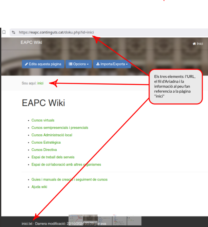This screenshot has width=208, height=227.
Task: Click the download icon on Importa/Exporta
Action: coord(98,64)
